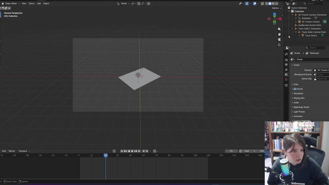Viewport: 329px width, 185px height.
Task: Open the Render properties tab icon
Action: [286, 60]
